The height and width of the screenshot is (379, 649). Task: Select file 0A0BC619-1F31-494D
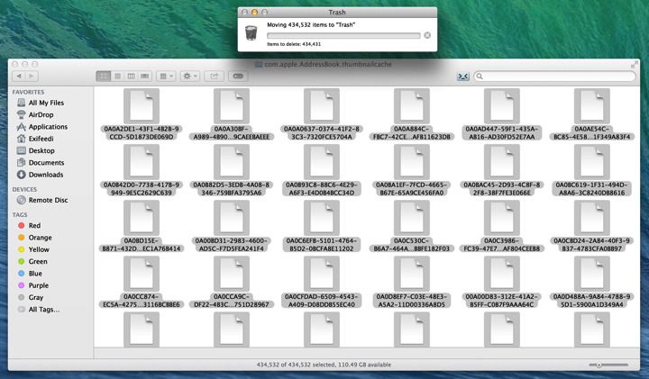click(592, 171)
